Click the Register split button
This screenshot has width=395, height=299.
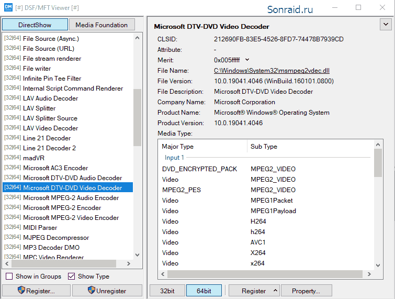(254, 291)
